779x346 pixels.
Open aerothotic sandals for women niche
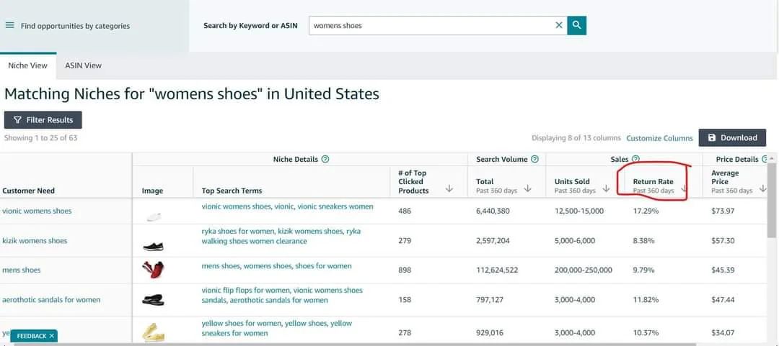(51, 299)
